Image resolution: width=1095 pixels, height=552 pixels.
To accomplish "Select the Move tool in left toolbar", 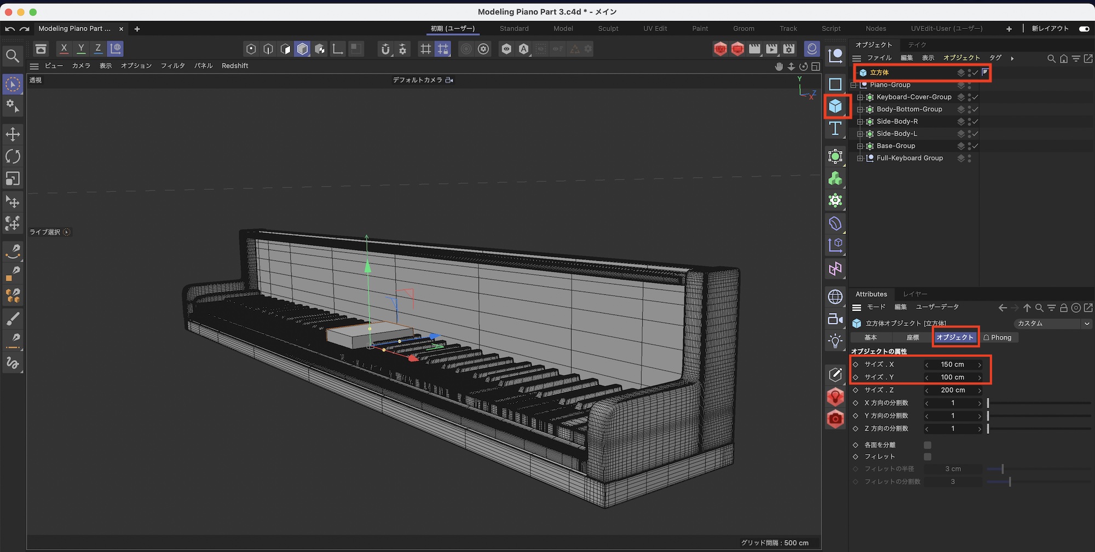I will (x=13, y=134).
